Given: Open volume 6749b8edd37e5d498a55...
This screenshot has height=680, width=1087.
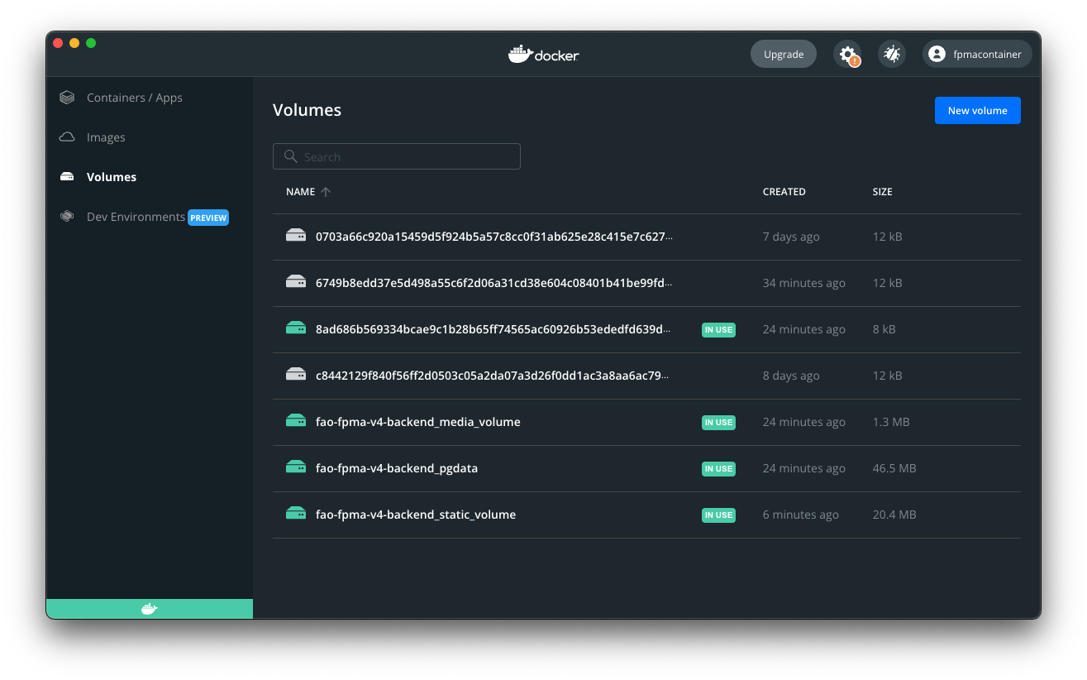Looking at the screenshot, I should coord(494,283).
